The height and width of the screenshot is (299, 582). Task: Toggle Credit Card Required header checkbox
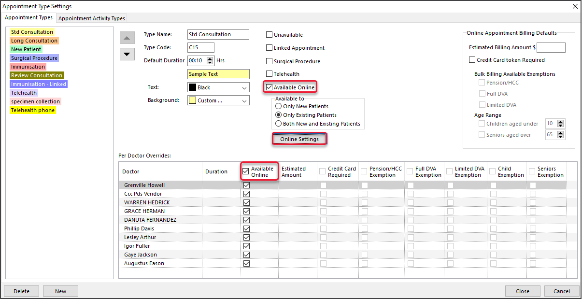point(322,171)
